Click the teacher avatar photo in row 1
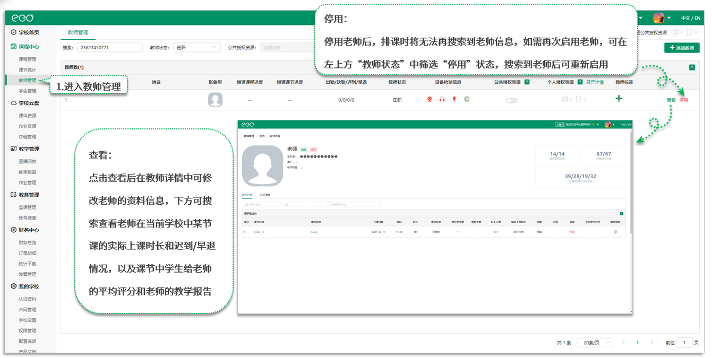 [215, 100]
